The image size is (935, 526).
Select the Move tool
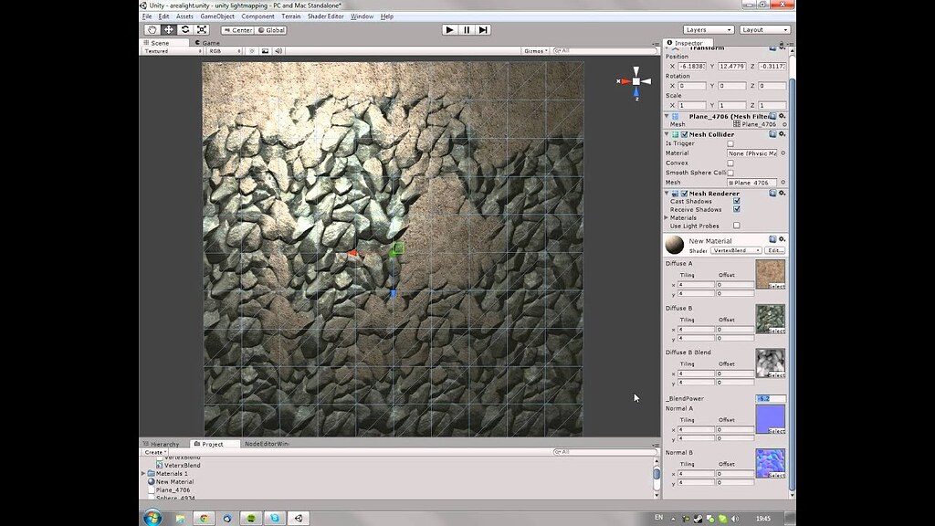(x=169, y=29)
